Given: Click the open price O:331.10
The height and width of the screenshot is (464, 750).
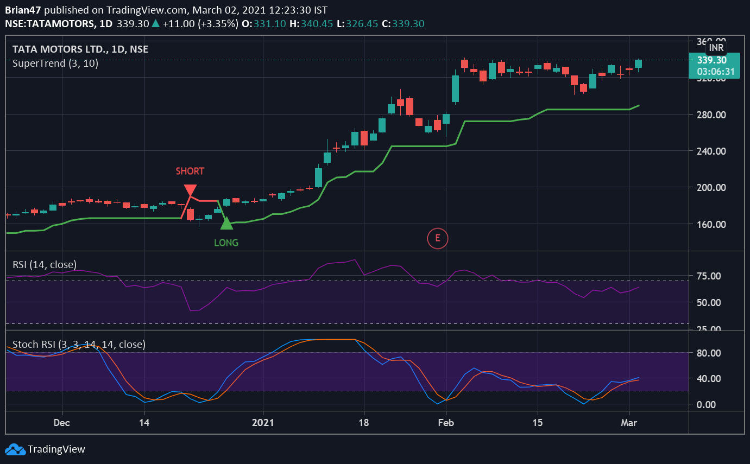Looking at the screenshot, I should click(x=263, y=24).
